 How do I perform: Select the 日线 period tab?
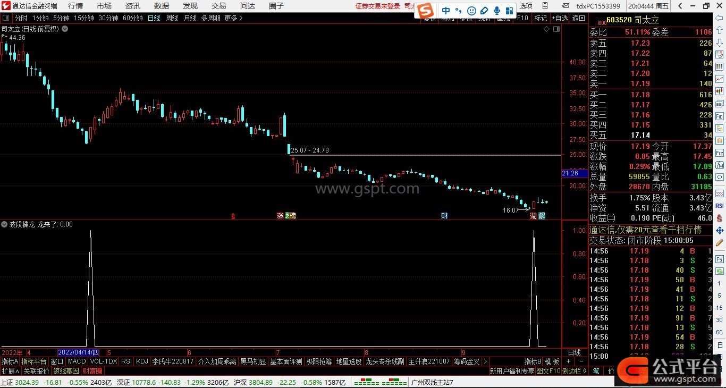pos(154,18)
